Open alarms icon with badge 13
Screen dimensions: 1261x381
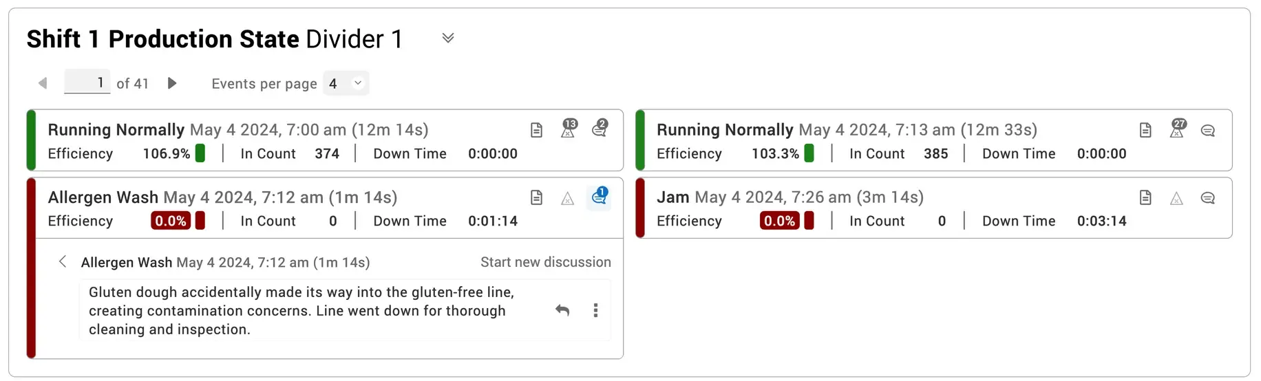pyautogui.click(x=569, y=129)
